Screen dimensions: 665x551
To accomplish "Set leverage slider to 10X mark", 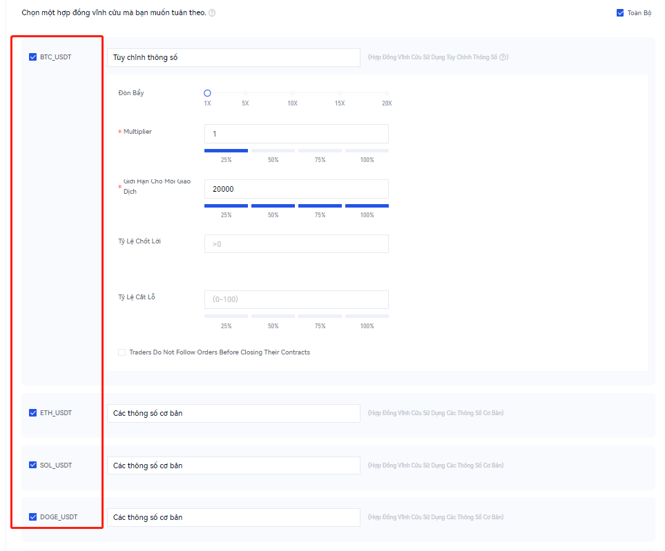I will [292, 93].
